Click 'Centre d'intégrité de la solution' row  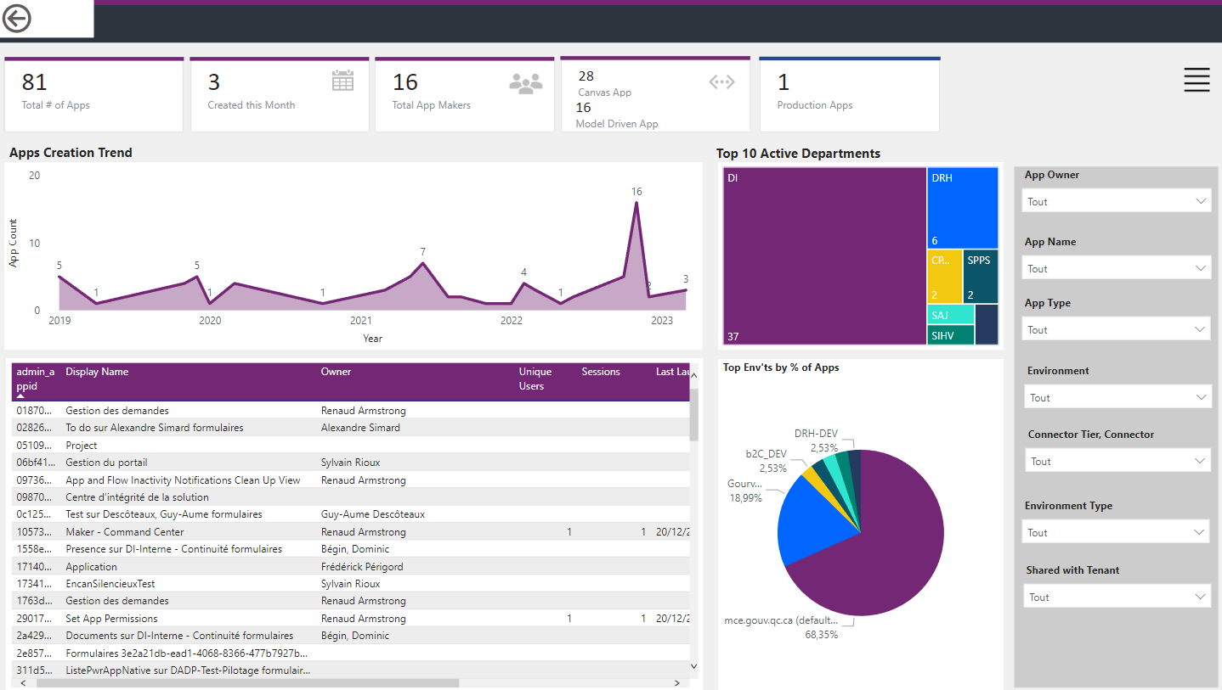tap(351, 497)
